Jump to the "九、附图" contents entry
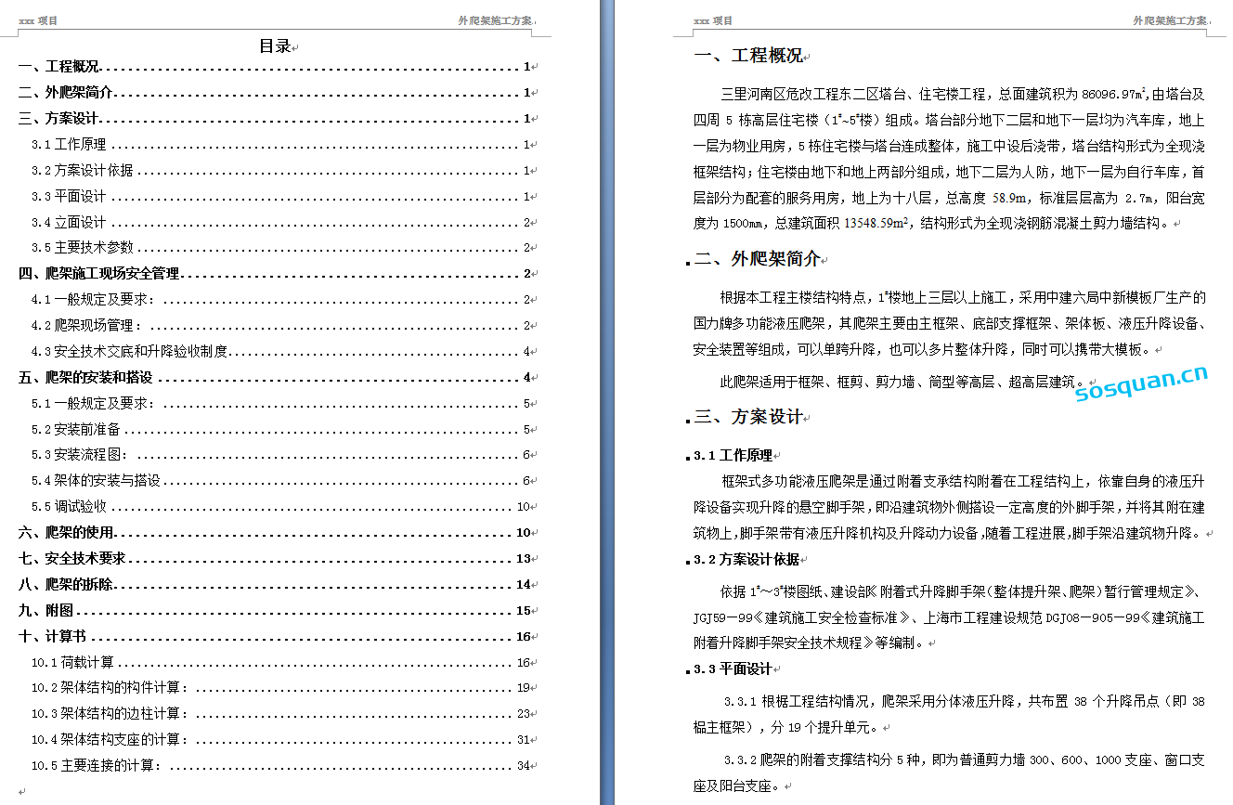The height and width of the screenshot is (805, 1233). [46, 611]
